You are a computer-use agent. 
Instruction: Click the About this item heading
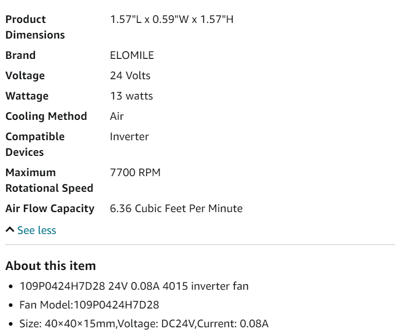pyautogui.click(x=50, y=266)
